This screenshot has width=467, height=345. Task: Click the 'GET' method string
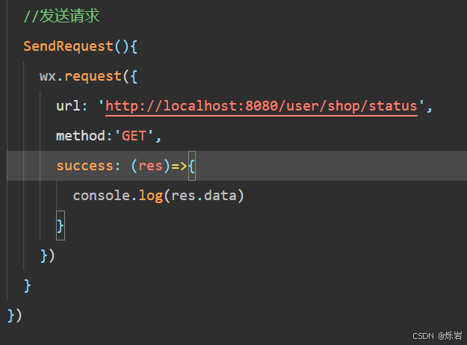(x=134, y=137)
